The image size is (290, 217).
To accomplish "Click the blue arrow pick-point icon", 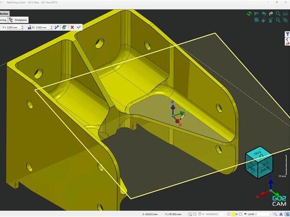I will coord(57,27).
